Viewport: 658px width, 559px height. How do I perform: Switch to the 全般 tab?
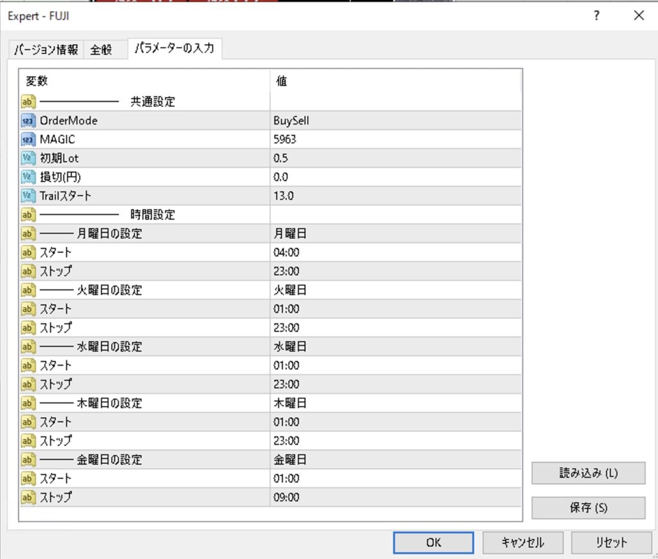tap(101, 50)
